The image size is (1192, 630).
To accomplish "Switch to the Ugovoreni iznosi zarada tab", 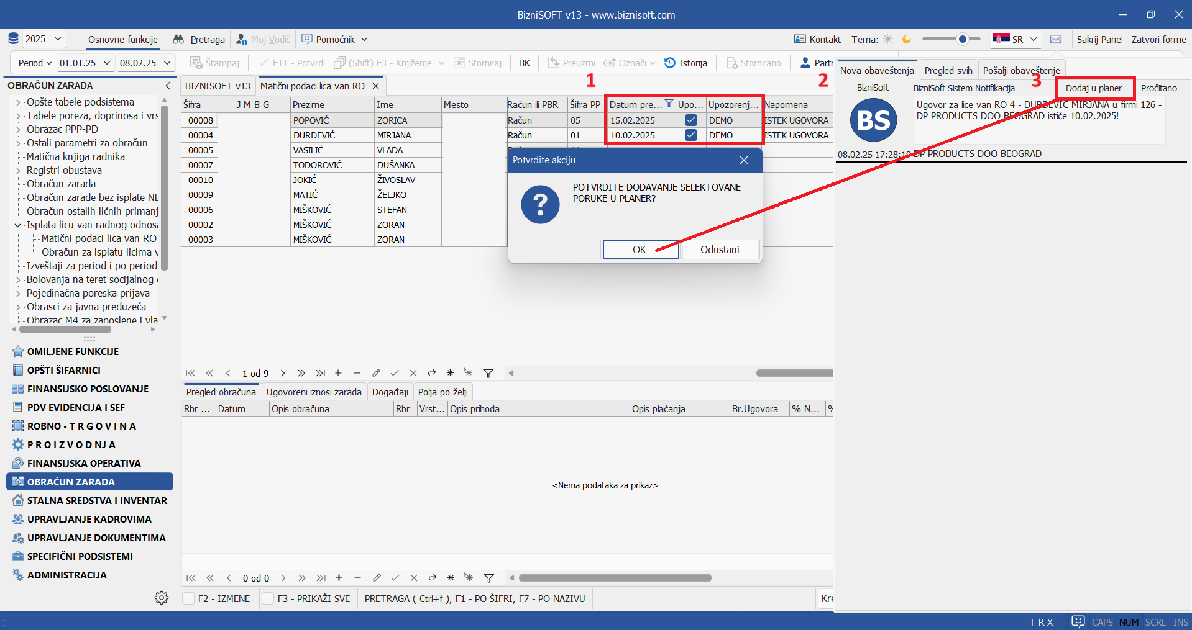I will 314,392.
